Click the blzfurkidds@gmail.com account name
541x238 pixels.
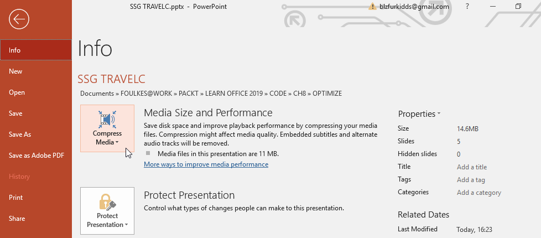pyautogui.click(x=414, y=7)
